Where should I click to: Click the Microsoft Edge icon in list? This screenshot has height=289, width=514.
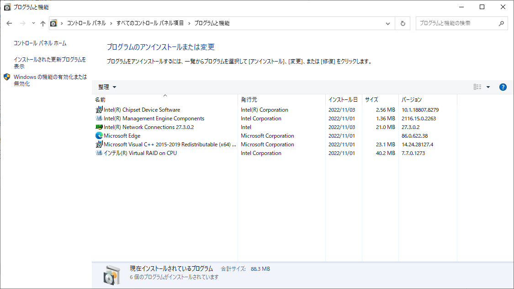99,136
